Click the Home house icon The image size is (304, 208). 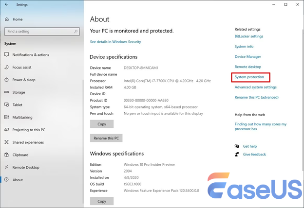point(7,19)
